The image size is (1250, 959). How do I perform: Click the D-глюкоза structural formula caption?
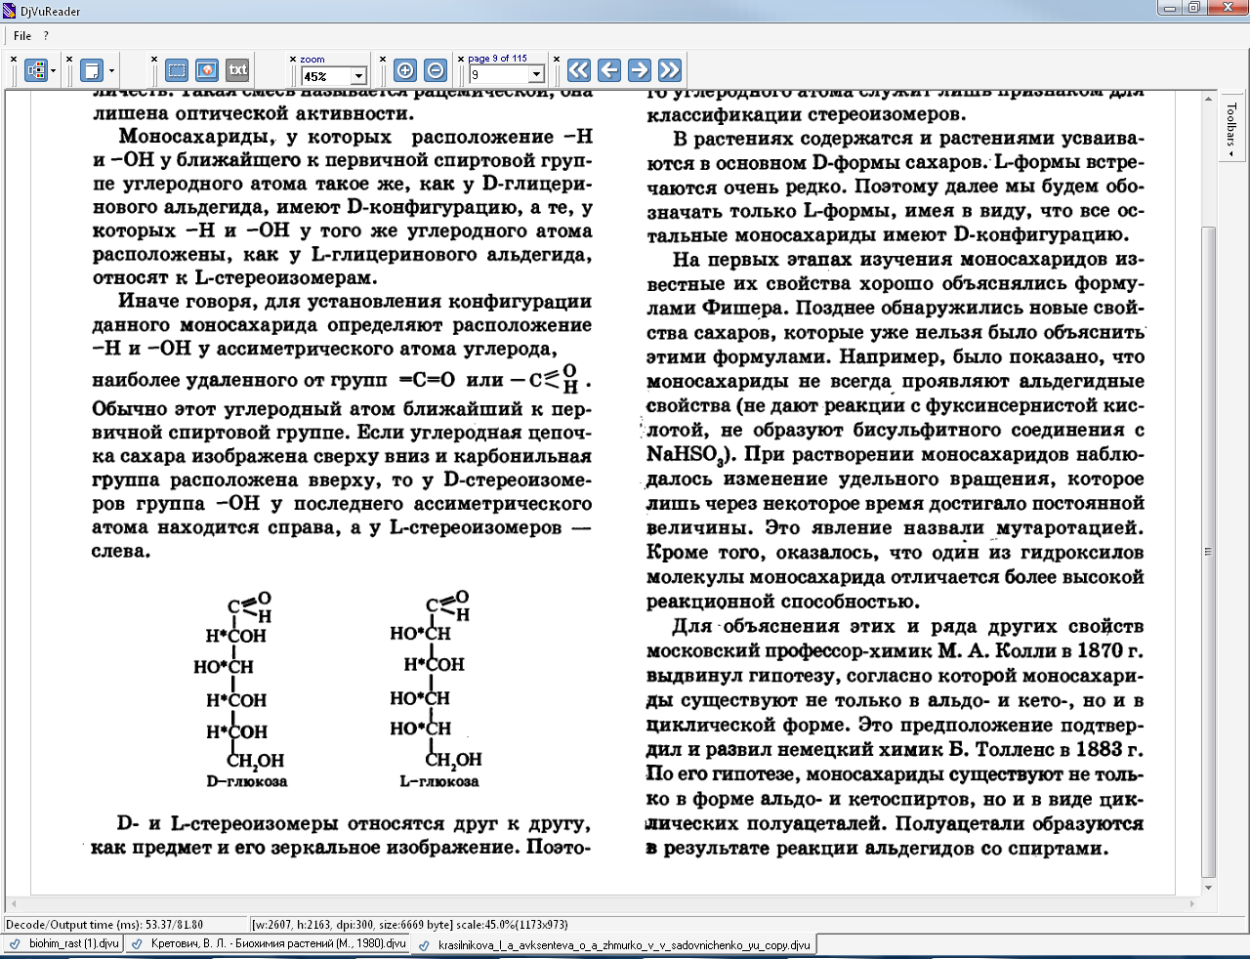pos(246,781)
